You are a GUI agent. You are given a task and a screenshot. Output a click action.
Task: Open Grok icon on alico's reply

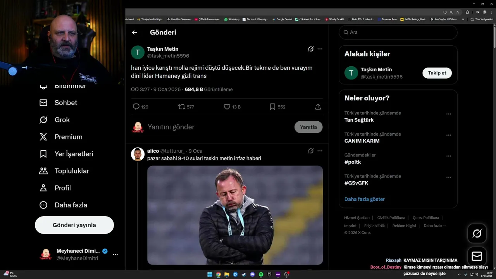coord(311,151)
